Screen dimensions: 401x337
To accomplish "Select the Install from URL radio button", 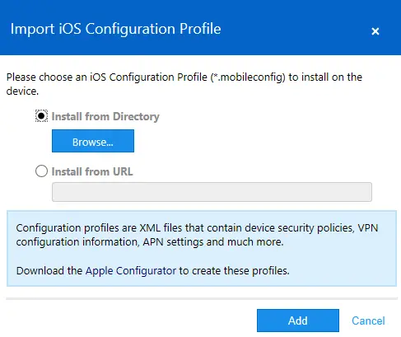I will [x=41, y=171].
